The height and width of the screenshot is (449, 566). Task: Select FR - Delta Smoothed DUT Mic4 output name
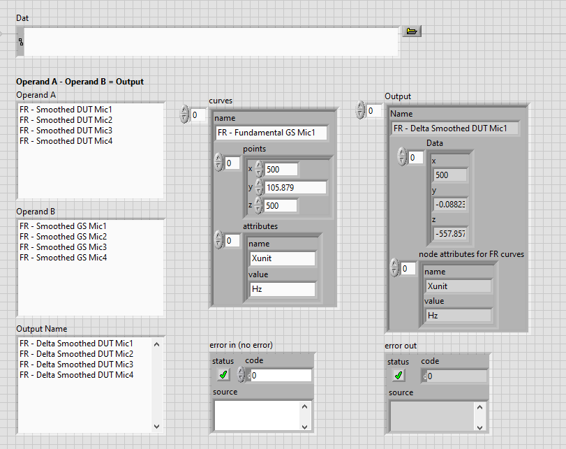click(x=76, y=375)
